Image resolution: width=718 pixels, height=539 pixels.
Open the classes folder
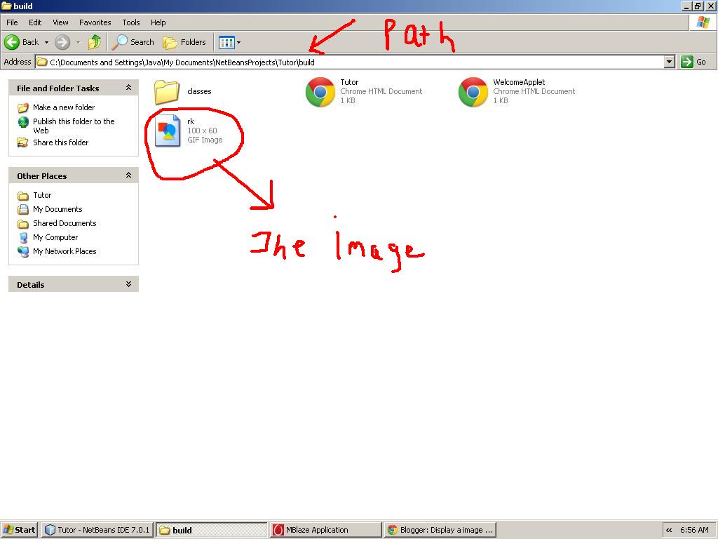tap(167, 91)
